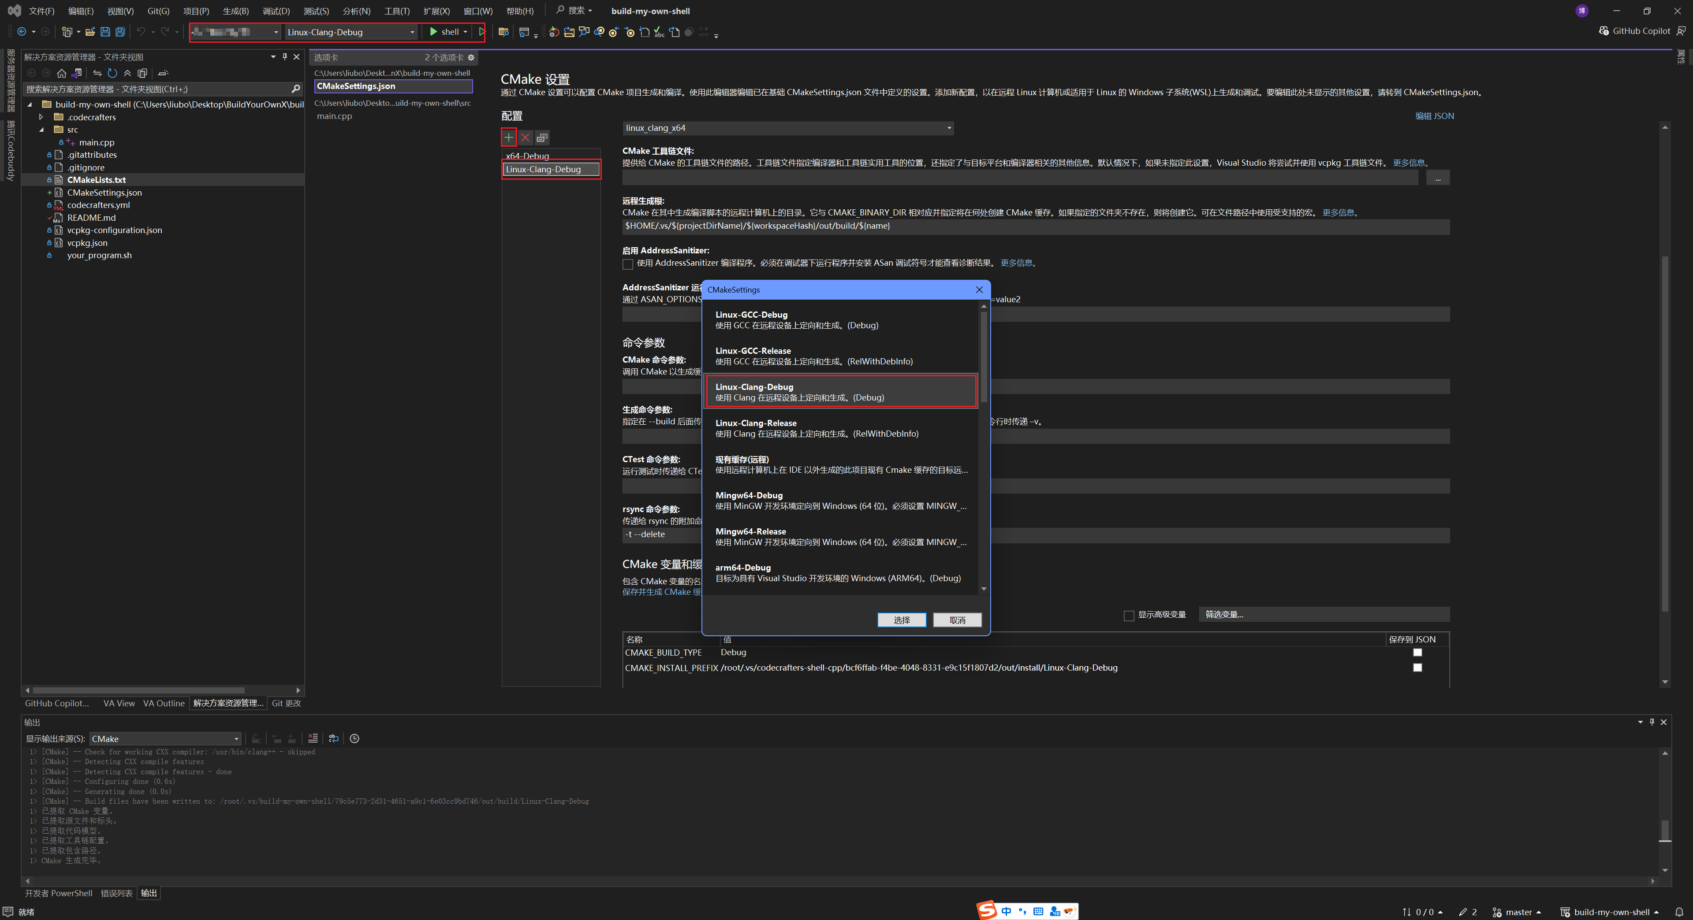Click the Save All toolbar icon
The height and width of the screenshot is (920, 1693).
tap(119, 32)
